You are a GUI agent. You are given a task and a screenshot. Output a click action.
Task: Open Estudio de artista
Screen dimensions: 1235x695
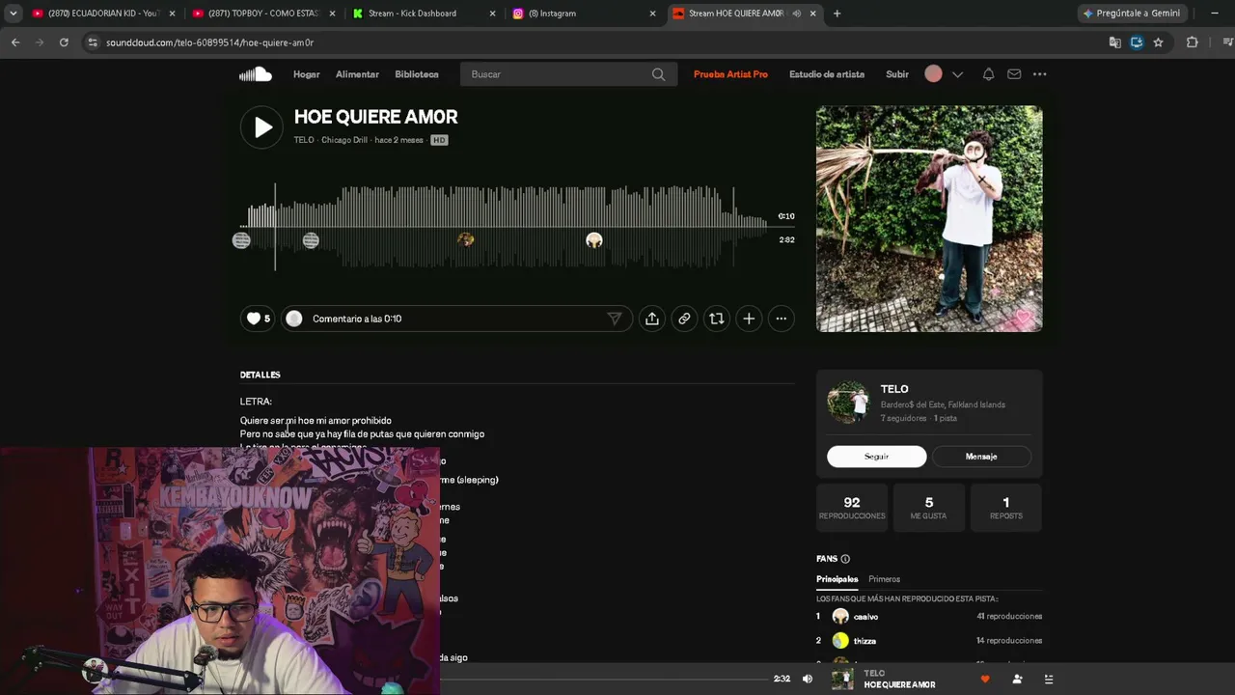coord(827,74)
